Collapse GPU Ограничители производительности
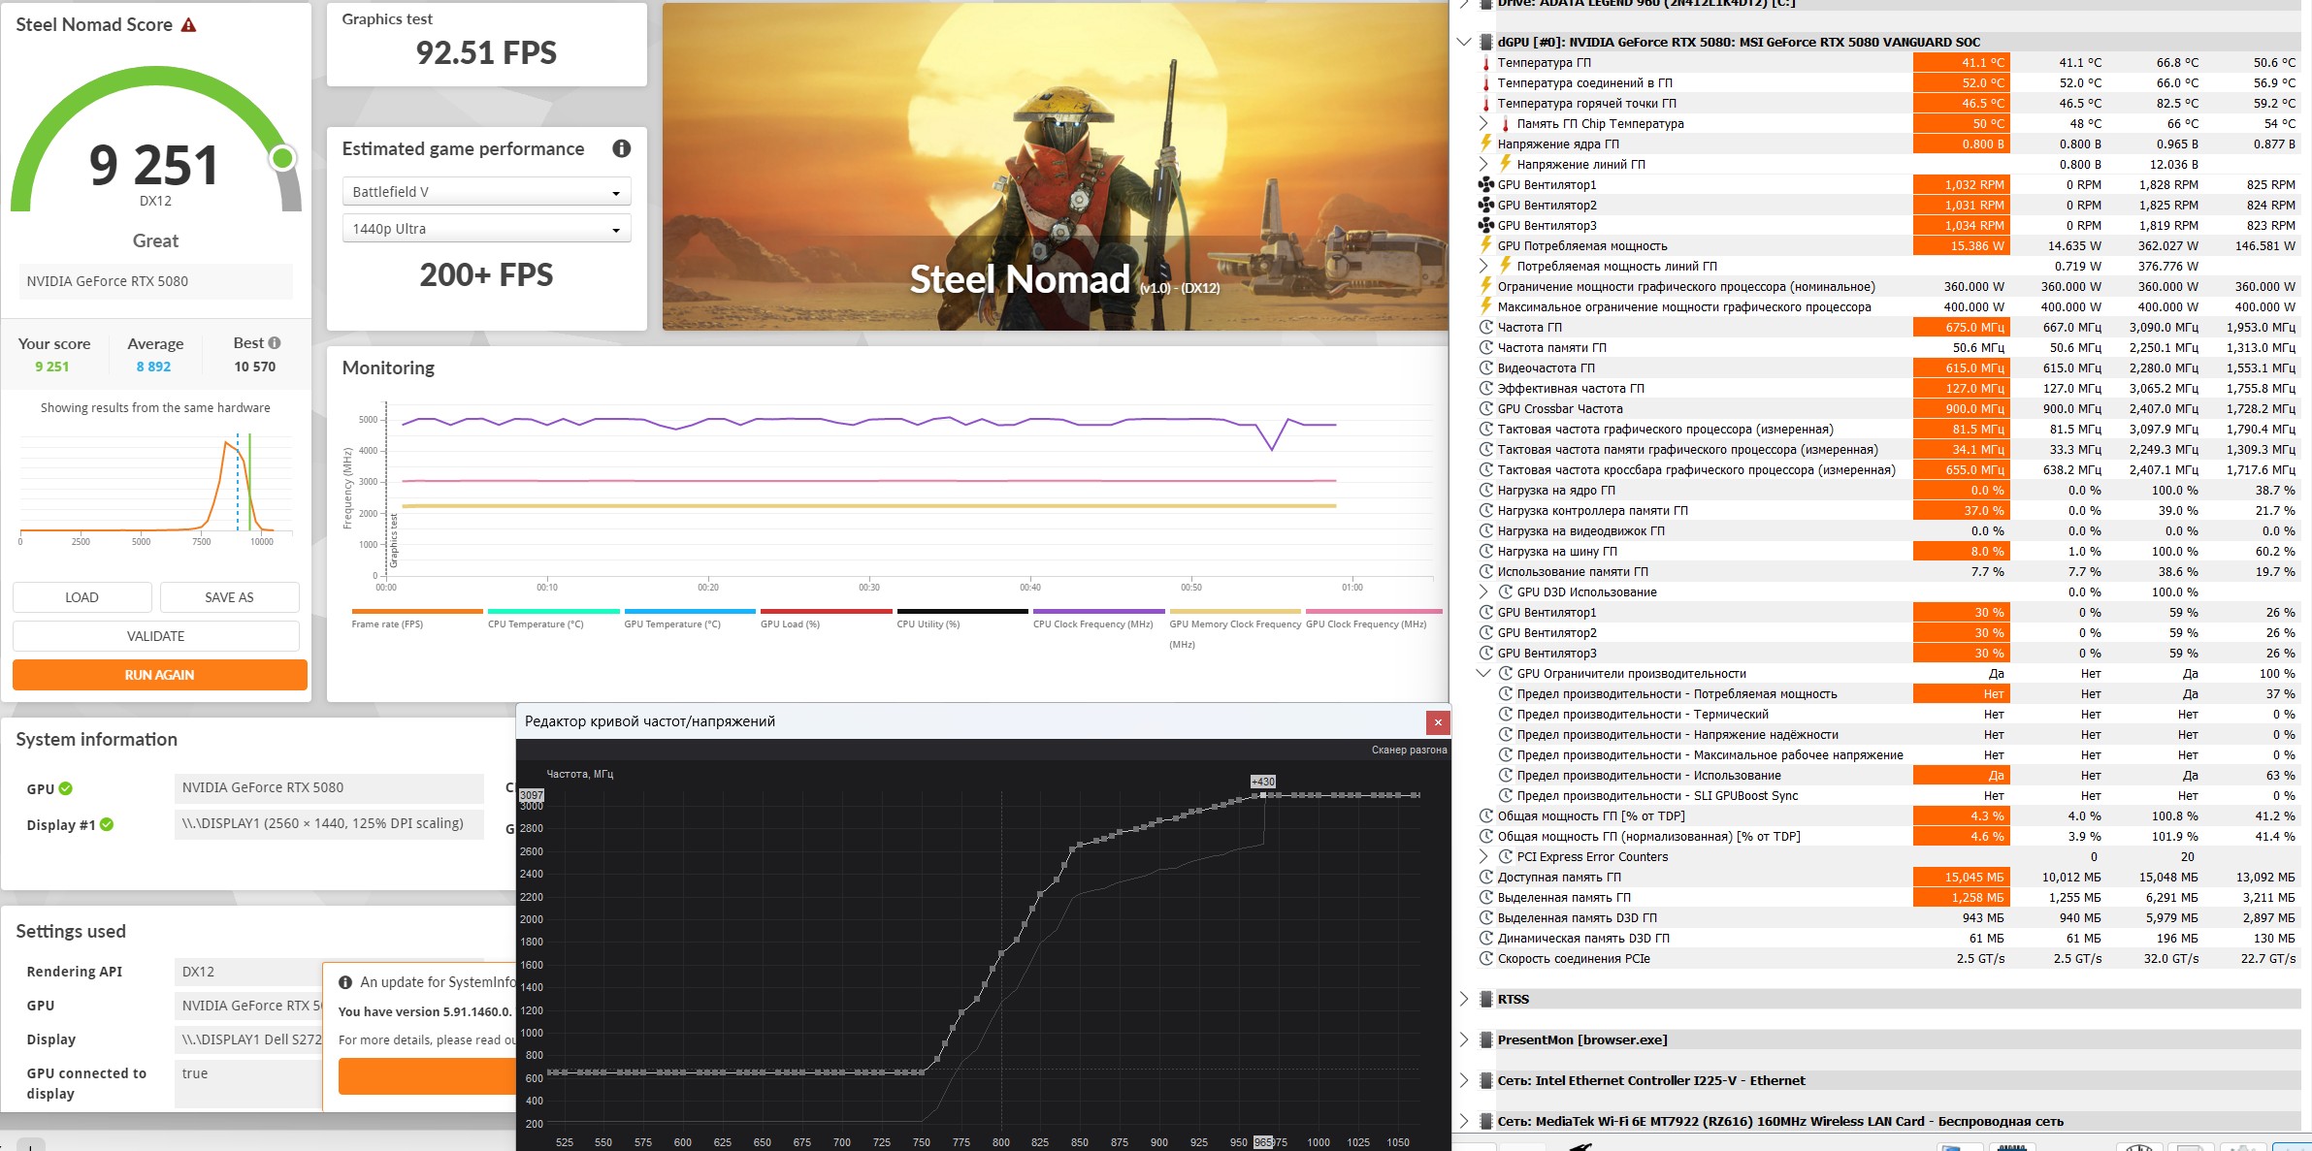 pyautogui.click(x=1483, y=674)
